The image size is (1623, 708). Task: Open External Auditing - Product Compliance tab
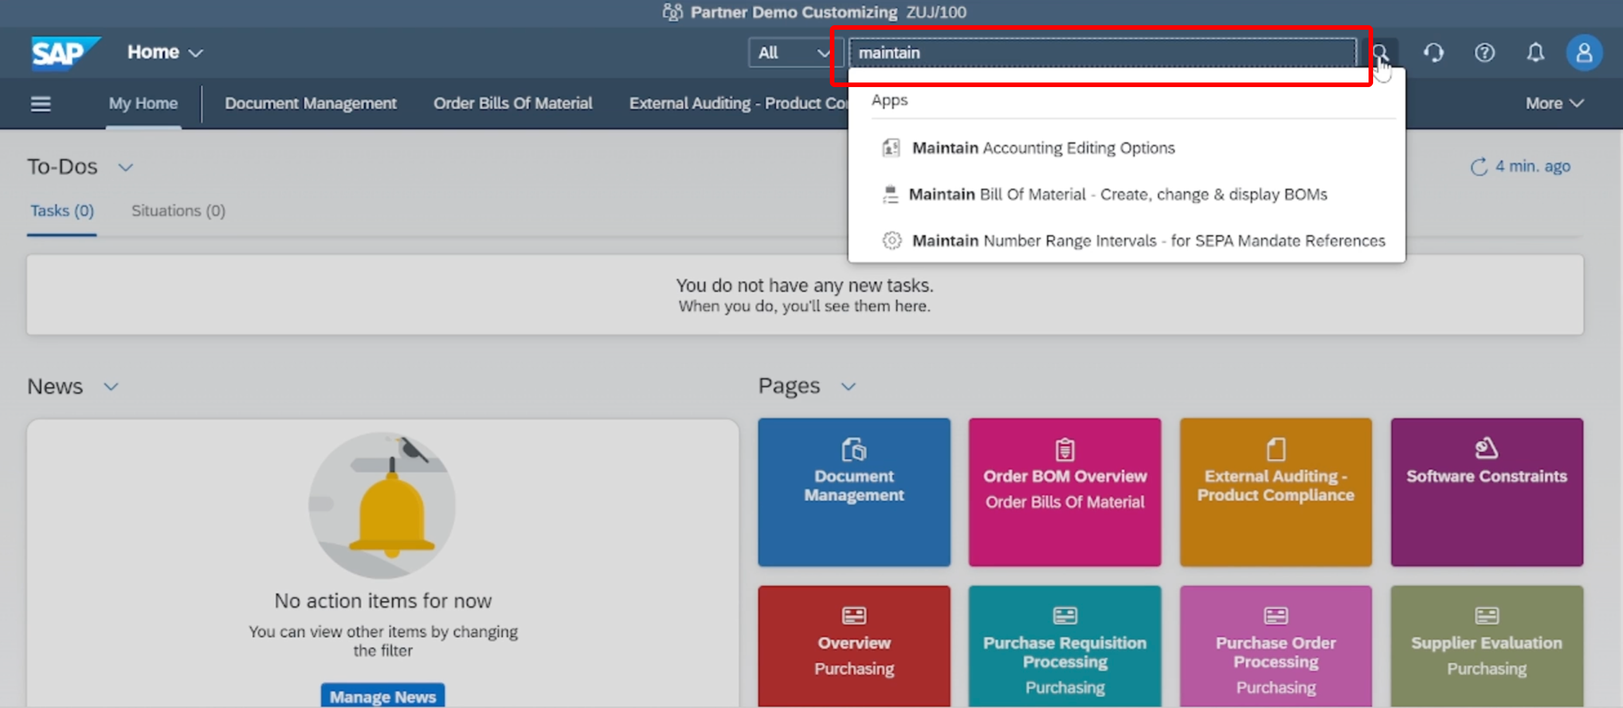(x=738, y=103)
